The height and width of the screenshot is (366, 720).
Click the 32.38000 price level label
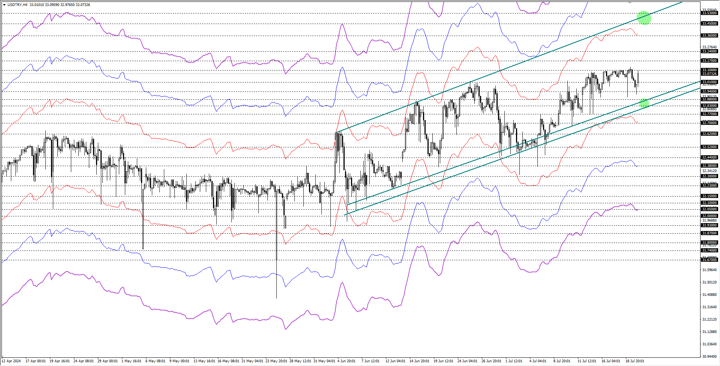coord(709,166)
